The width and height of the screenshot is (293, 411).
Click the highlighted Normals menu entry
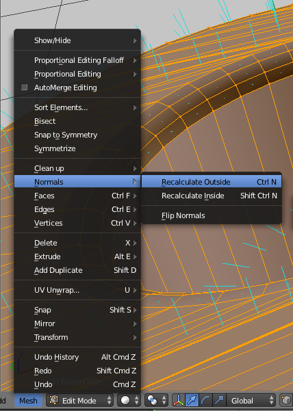click(x=77, y=182)
